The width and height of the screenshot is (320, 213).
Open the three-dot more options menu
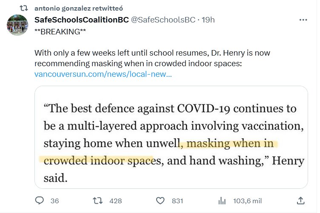(303, 20)
